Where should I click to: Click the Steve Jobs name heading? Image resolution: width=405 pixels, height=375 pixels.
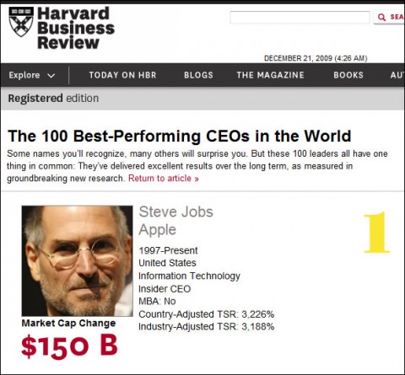176,212
